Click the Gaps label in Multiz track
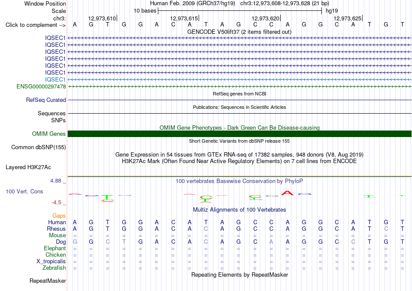 59,216
